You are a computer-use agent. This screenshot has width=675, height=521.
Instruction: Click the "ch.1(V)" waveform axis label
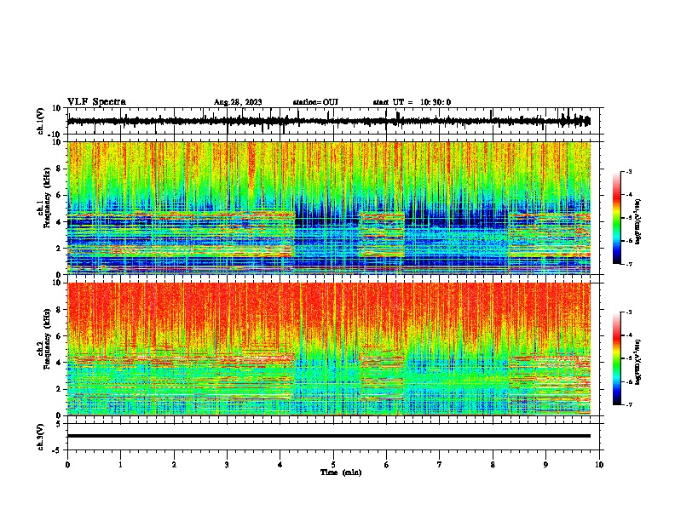click(41, 121)
